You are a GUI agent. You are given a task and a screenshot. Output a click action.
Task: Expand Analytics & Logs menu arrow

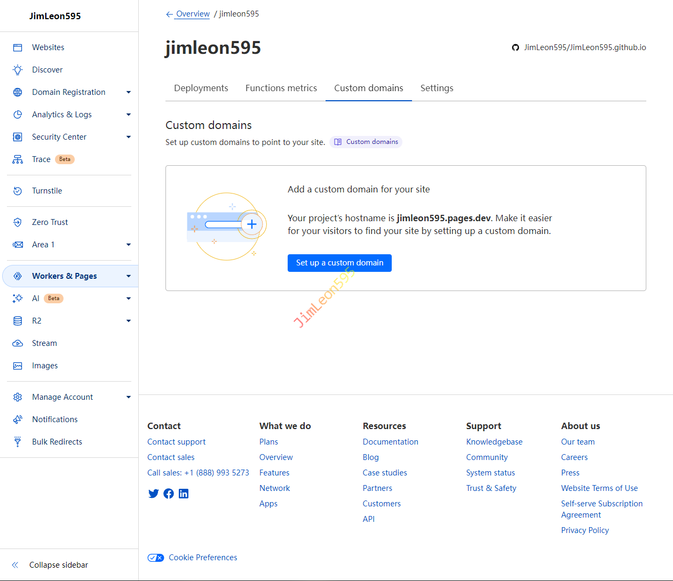129,115
